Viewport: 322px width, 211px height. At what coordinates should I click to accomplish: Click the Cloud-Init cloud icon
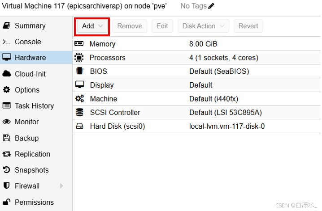coord(7,74)
